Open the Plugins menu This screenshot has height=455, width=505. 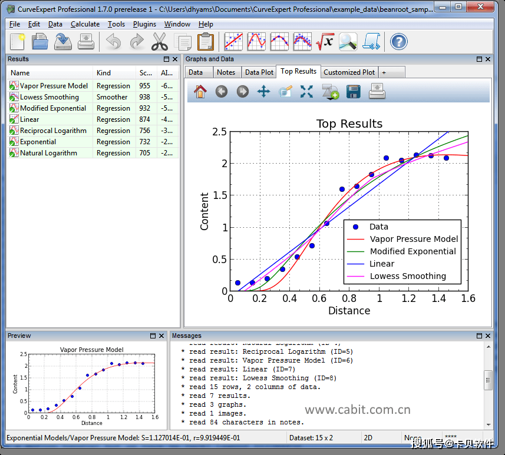click(x=144, y=24)
